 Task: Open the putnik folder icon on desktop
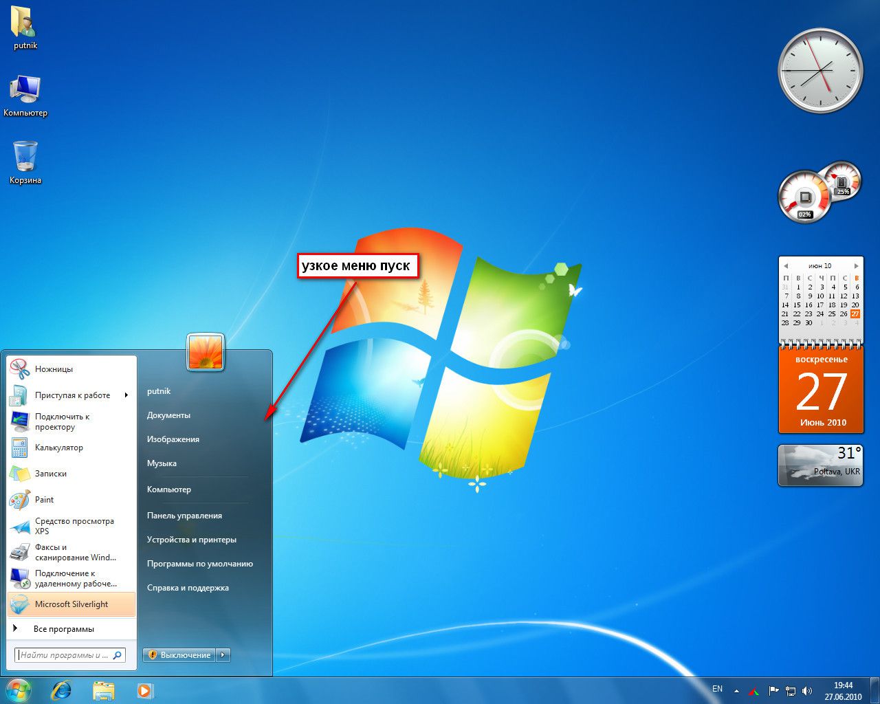point(25,28)
